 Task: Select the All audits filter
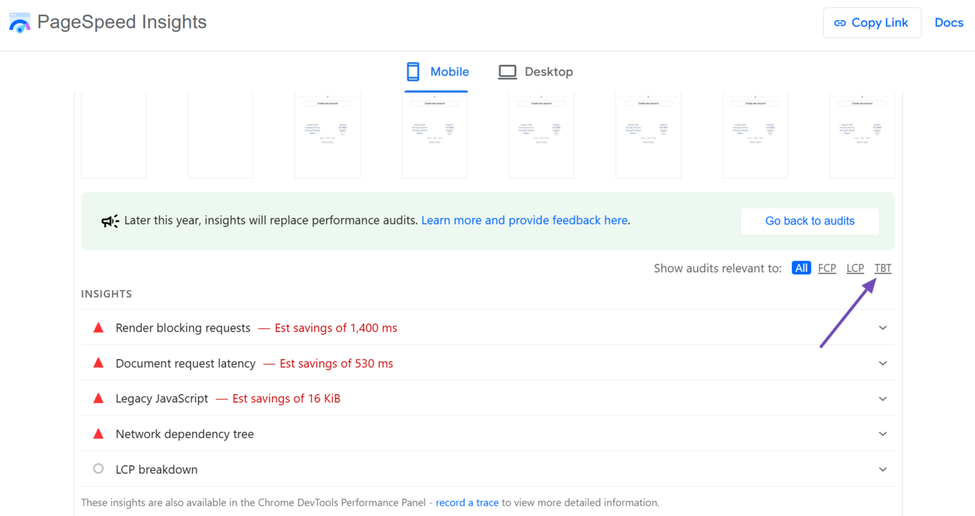[x=802, y=268]
